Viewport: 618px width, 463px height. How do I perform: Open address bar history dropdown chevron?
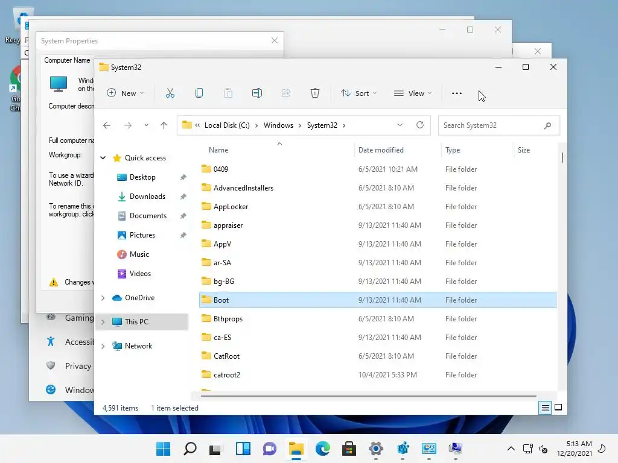tap(400, 125)
